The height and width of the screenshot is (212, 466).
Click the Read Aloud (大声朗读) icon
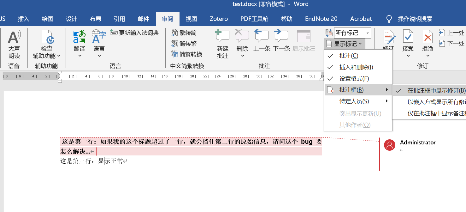click(x=14, y=37)
